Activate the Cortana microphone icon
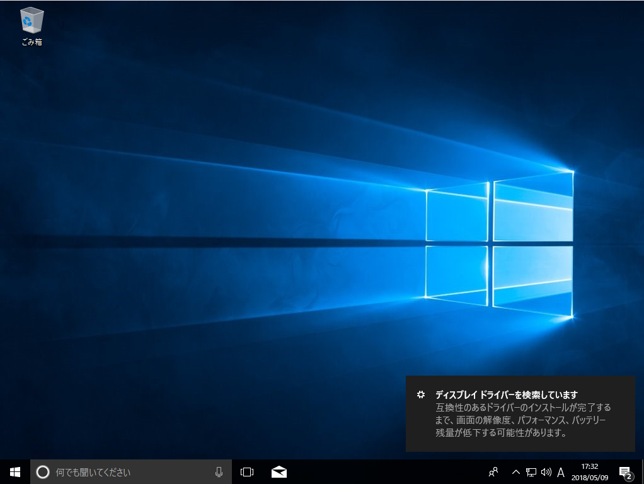This screenshot has height=484, width=644. [219, 472]
